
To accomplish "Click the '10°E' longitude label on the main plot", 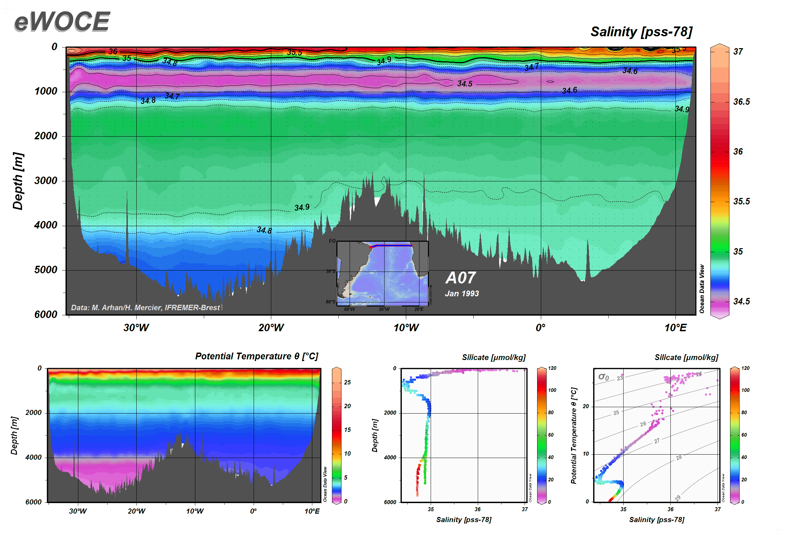I will pyautogui.click(x=675, y=327).
